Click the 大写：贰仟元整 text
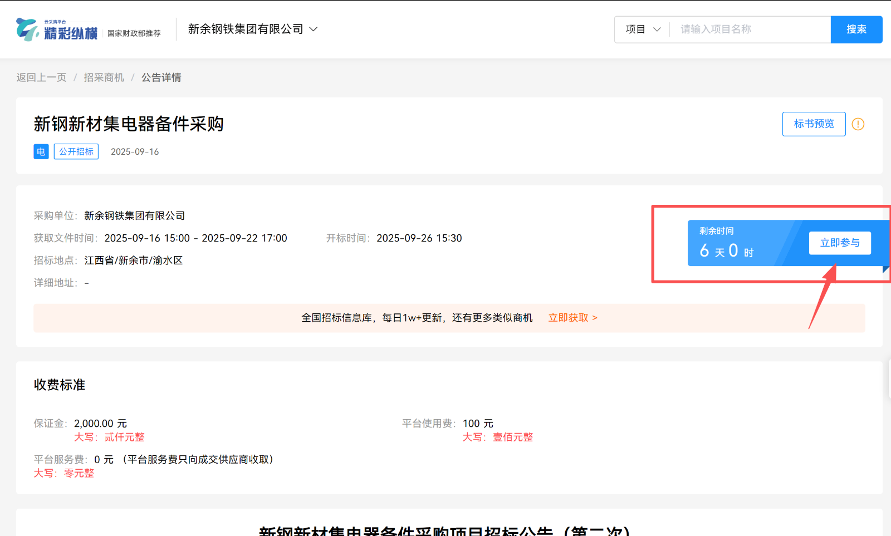 (109, 437)
